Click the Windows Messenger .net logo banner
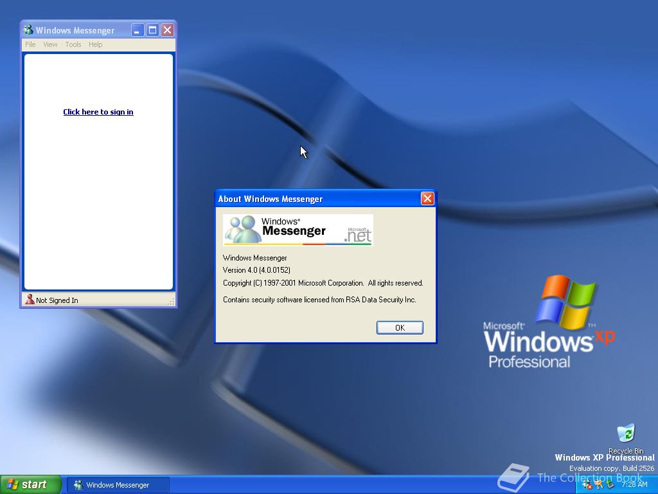 tap(298, 230)
